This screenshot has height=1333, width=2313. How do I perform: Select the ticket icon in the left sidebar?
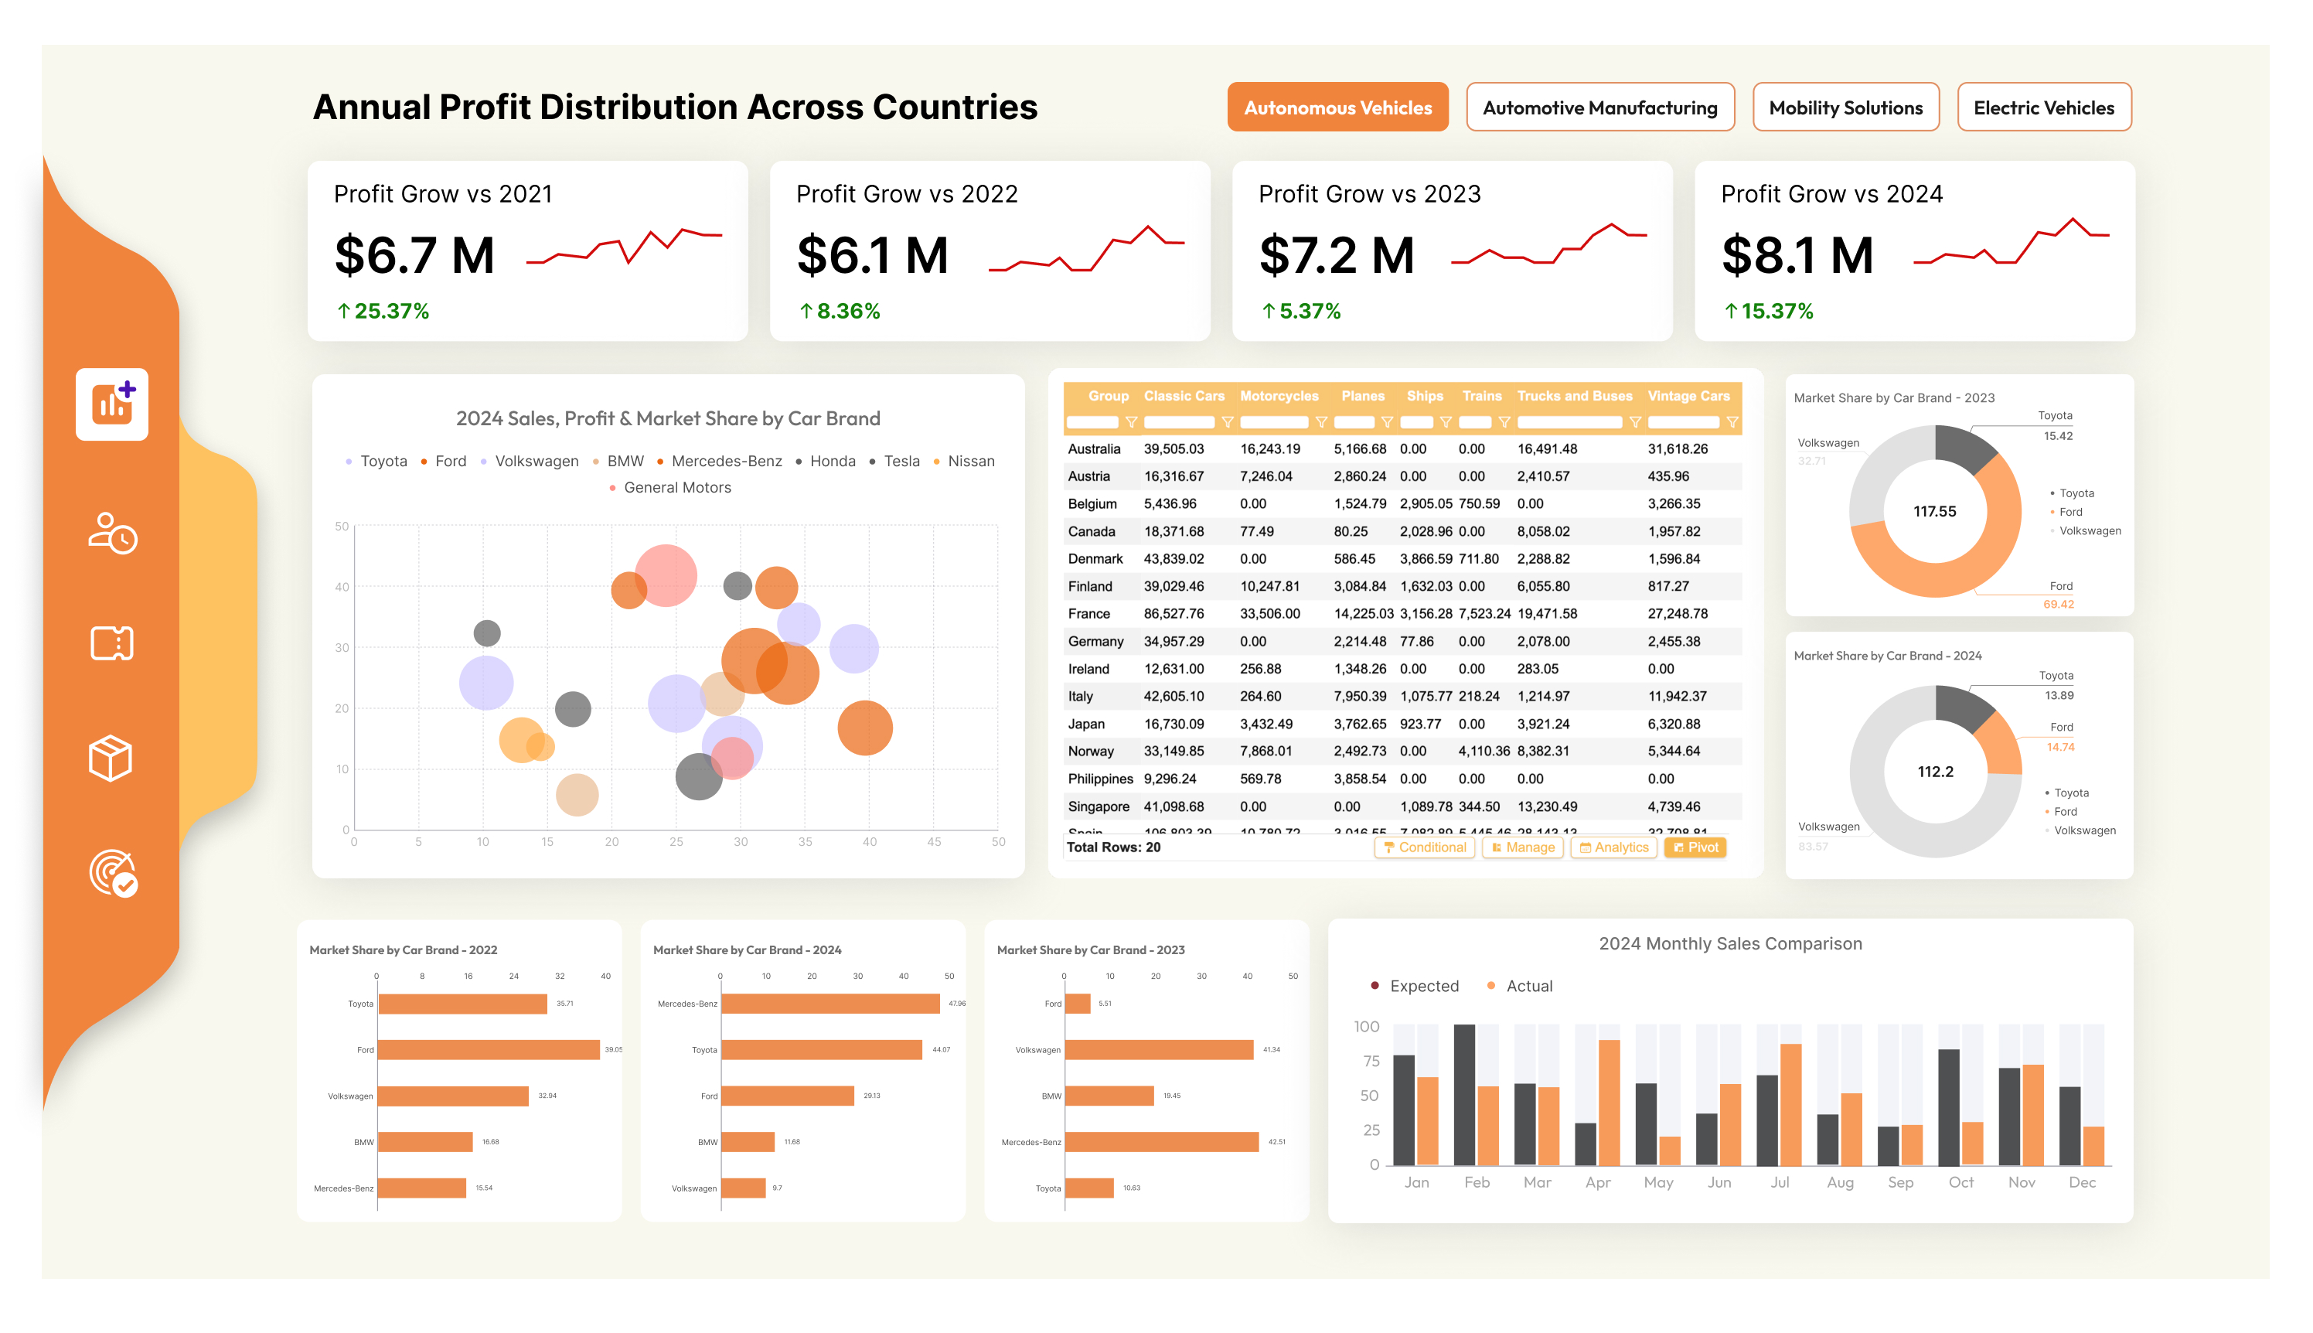(111, 643)
